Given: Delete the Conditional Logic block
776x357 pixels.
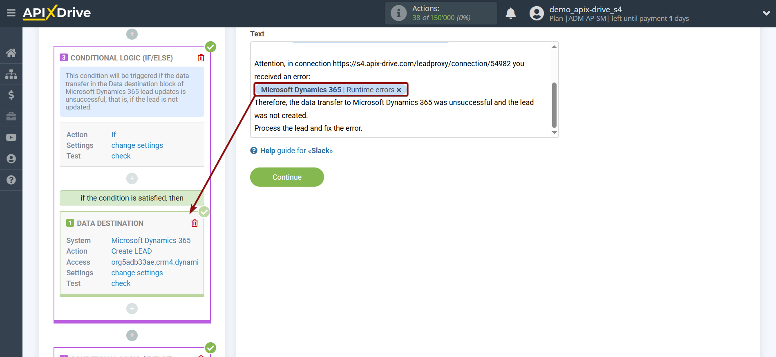Looking at the screenshot, I should click(201, 58).
